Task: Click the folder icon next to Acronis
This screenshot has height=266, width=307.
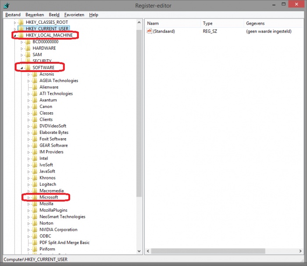Action: (35, 74)
